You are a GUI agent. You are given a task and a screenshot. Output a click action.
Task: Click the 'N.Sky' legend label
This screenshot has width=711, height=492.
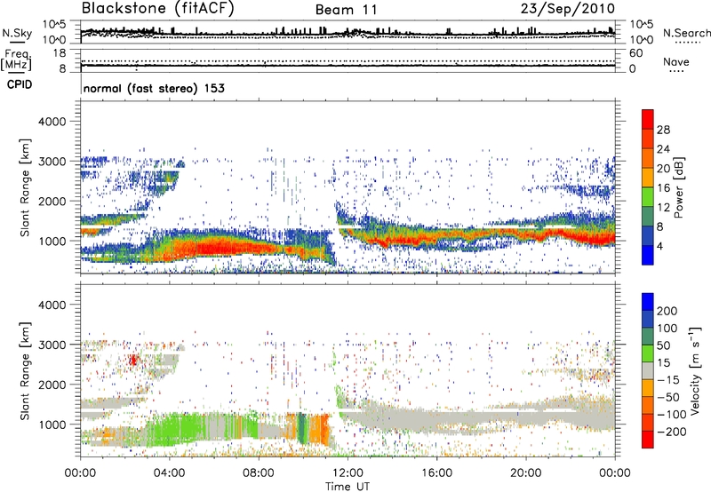pos(17,33)
